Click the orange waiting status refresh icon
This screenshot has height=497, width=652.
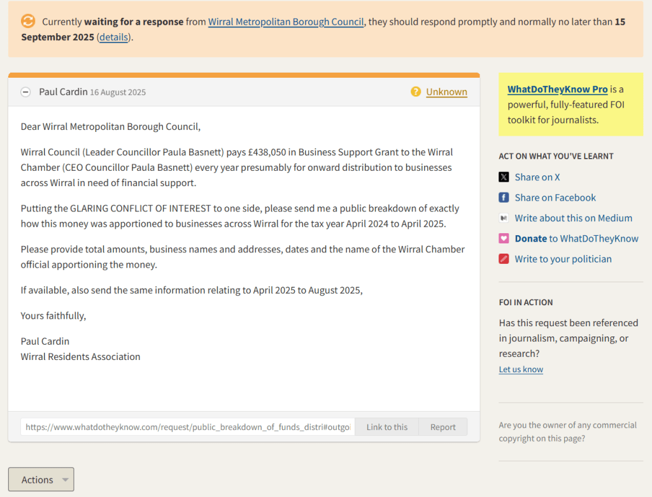click(28, 21)
